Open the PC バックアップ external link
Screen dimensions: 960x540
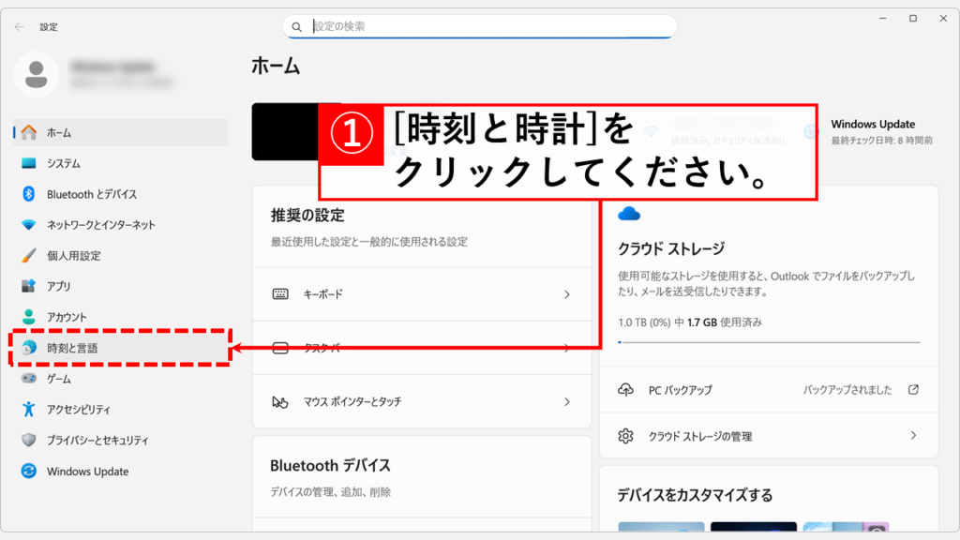pyautogui.click(x=913, y=390)
